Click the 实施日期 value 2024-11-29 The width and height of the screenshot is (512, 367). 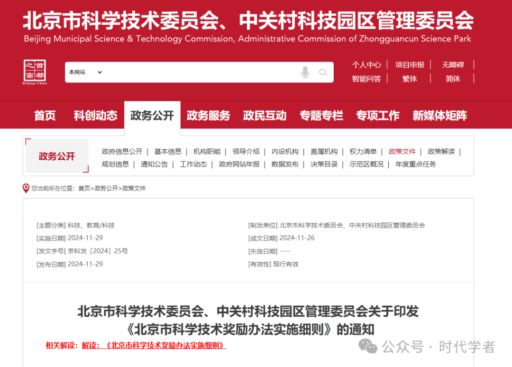click(85, 238)
